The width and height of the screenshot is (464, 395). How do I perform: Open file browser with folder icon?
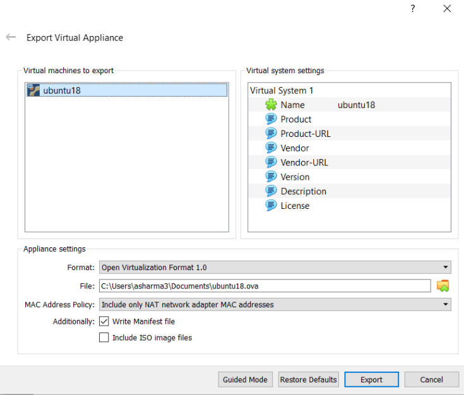(x=443, y=286)
